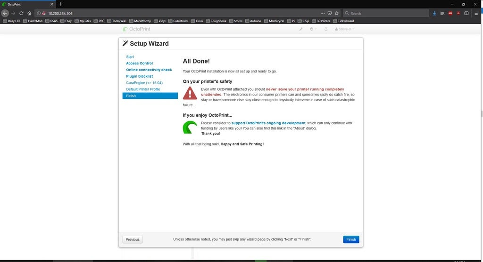Select the Start wizard step
The width and height of the screenshot is (483, 262).
pyautogui.click(x=130, y=57)
